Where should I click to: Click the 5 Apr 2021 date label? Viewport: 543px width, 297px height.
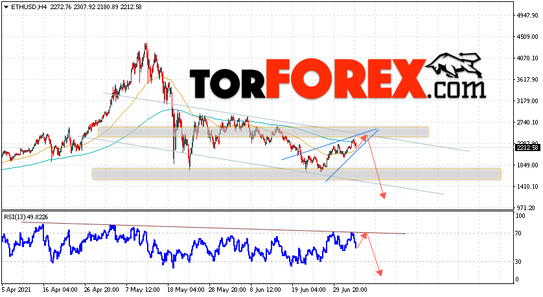16,290
